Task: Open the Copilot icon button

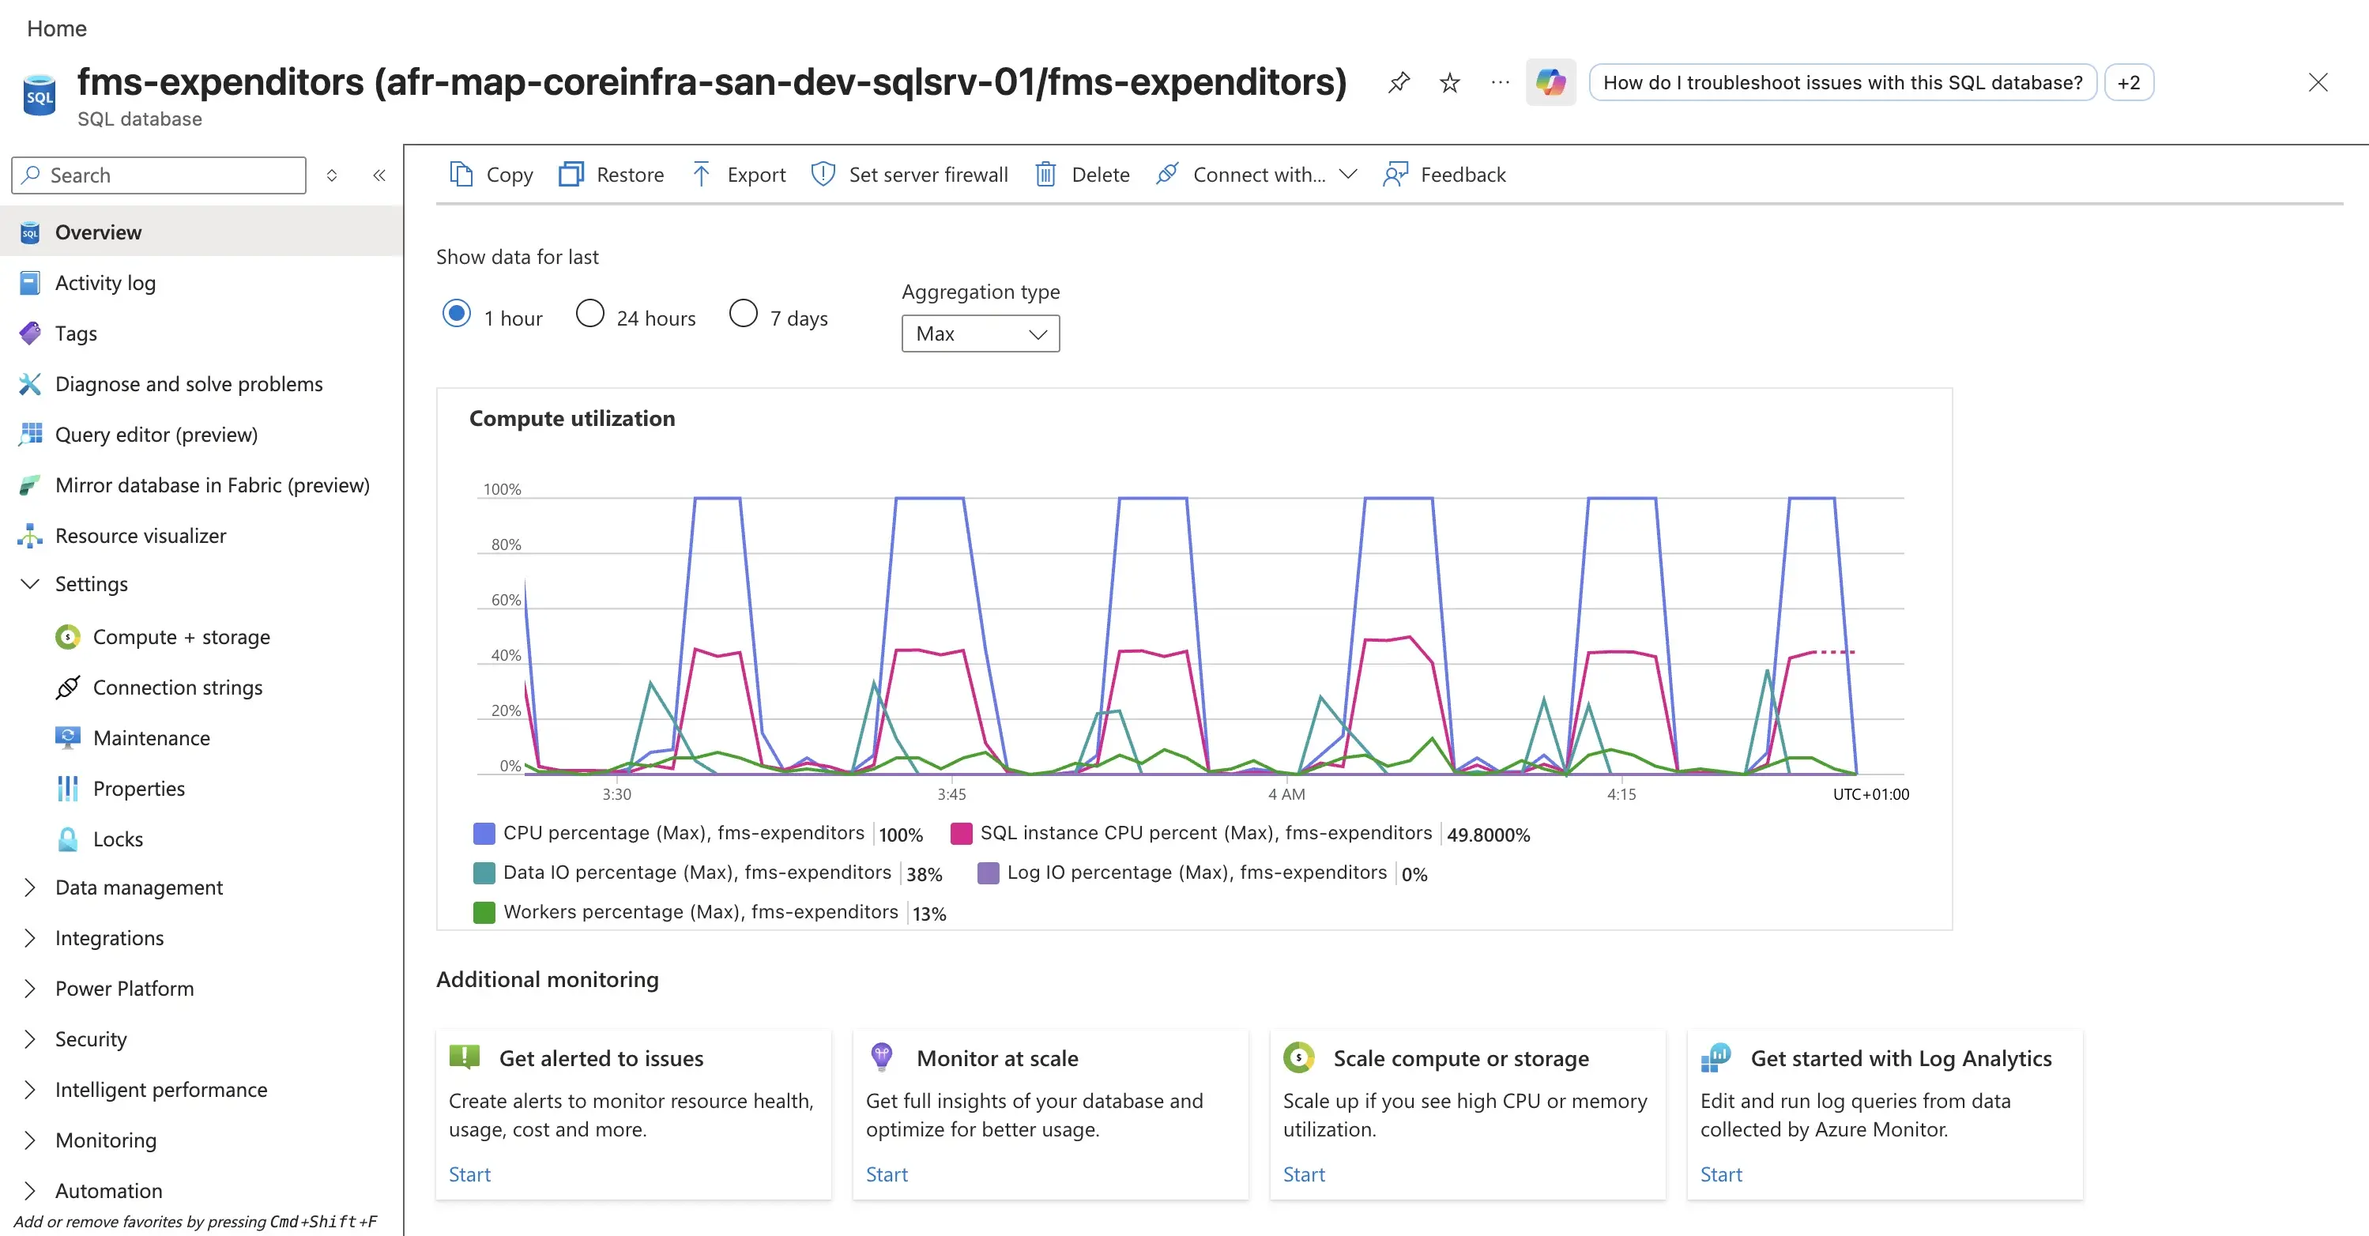Action: [x=1550, y=83]
